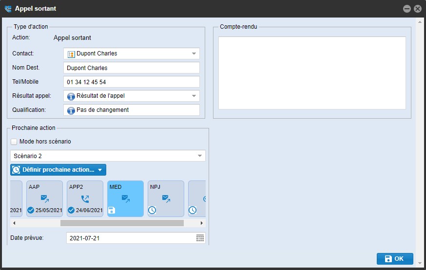Click the clock icon on NPJ card
This screenshot has height=270, width=426.
pyautogui.click(x=152, y=210)
